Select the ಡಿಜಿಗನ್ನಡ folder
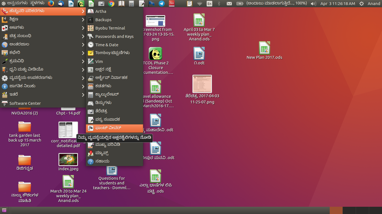 (x=25, y=163)
